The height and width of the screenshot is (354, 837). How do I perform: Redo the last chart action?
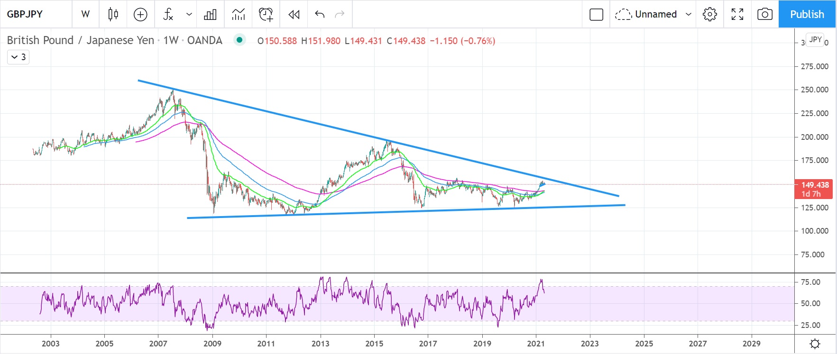[340, 14]
